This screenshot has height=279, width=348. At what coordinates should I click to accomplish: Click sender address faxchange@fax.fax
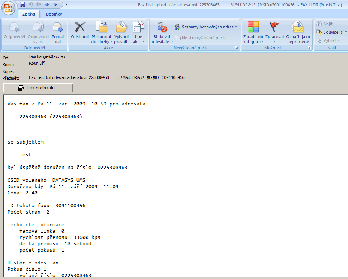[47, 56]
